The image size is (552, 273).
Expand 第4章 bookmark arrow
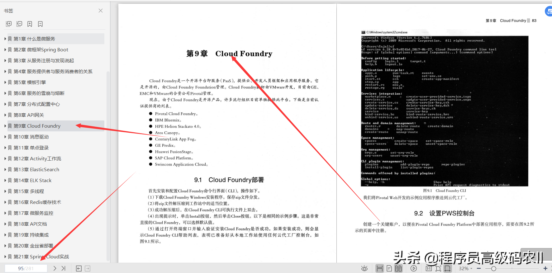coord(5,72)
